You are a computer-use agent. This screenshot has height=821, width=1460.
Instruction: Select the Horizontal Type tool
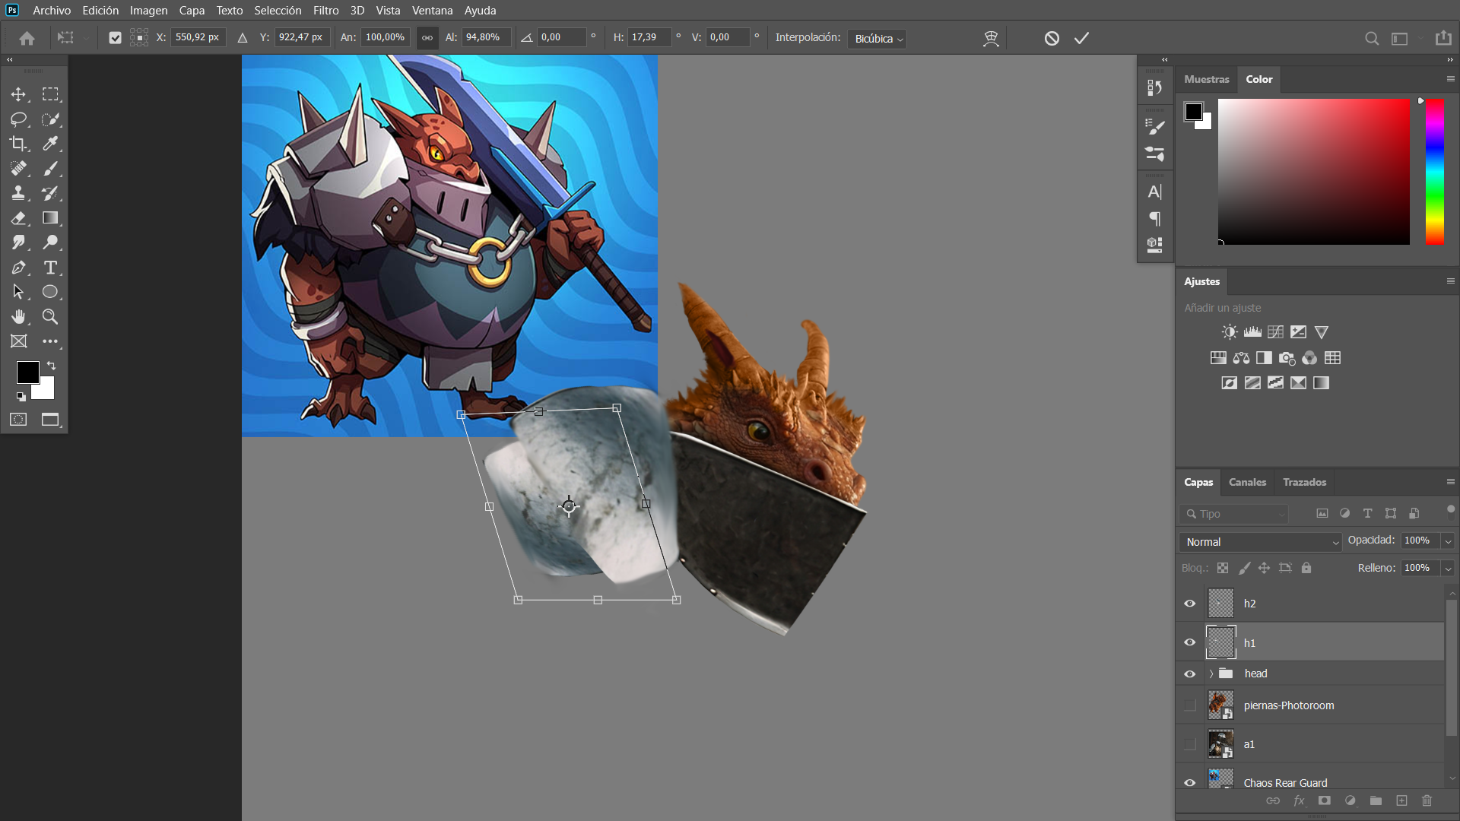[50, 268]
